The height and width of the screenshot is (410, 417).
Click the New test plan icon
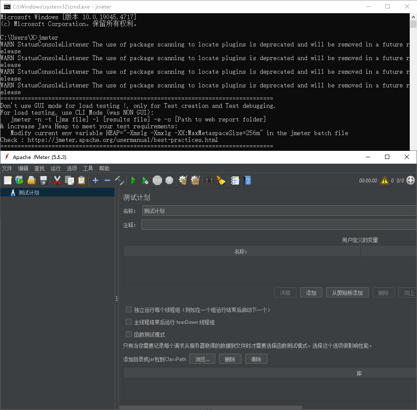pyautogui.click(x=8, y=181)
